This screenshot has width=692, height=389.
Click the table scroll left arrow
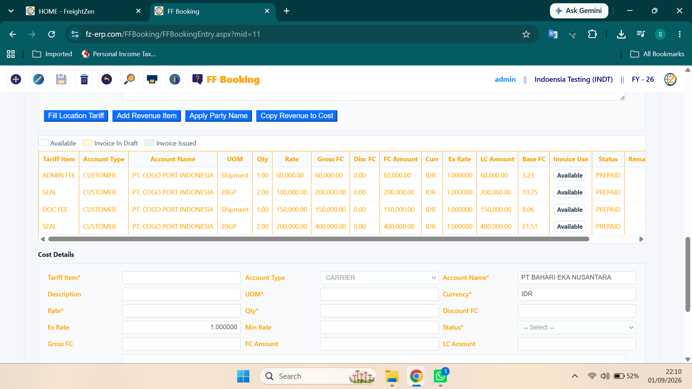pos(43,239)
